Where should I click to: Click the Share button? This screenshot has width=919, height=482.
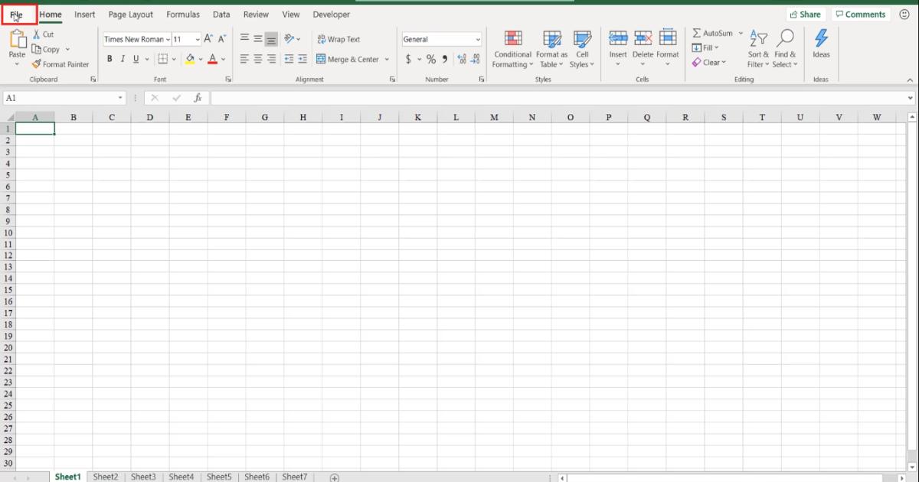pos(806,14)
